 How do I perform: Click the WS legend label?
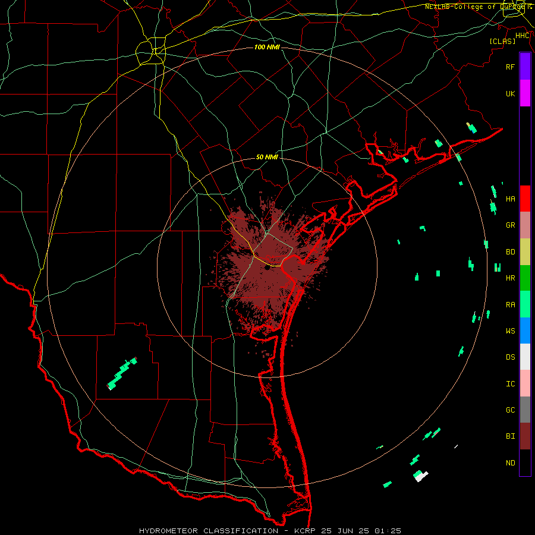click(510, 331)
